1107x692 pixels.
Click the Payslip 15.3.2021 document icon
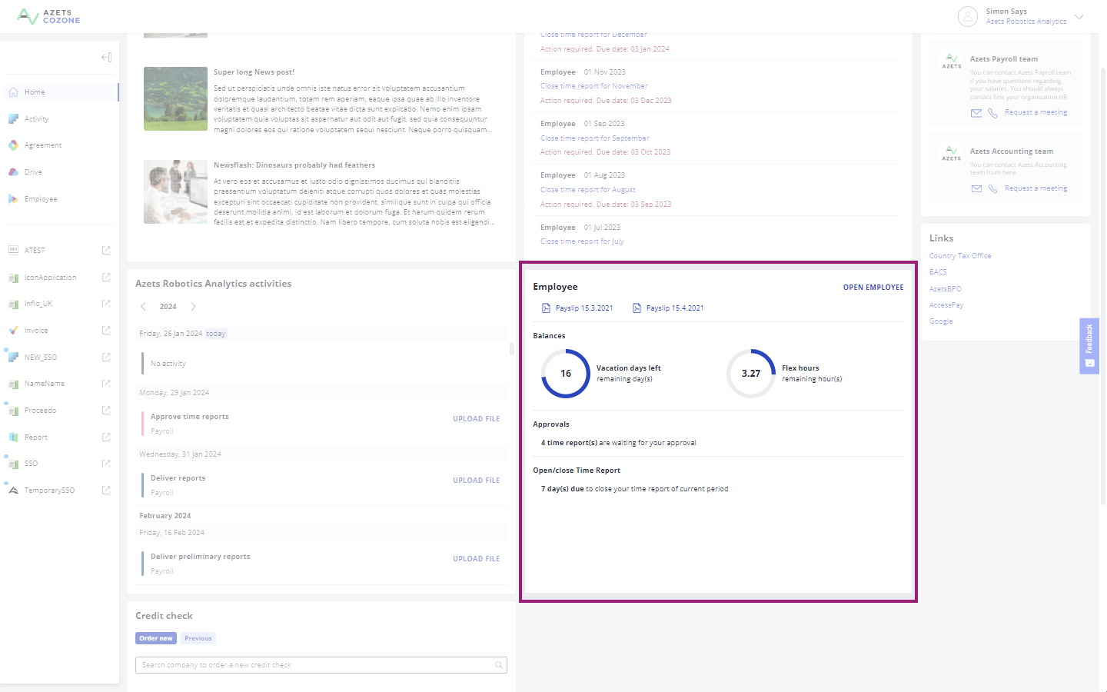pos(547,307)
